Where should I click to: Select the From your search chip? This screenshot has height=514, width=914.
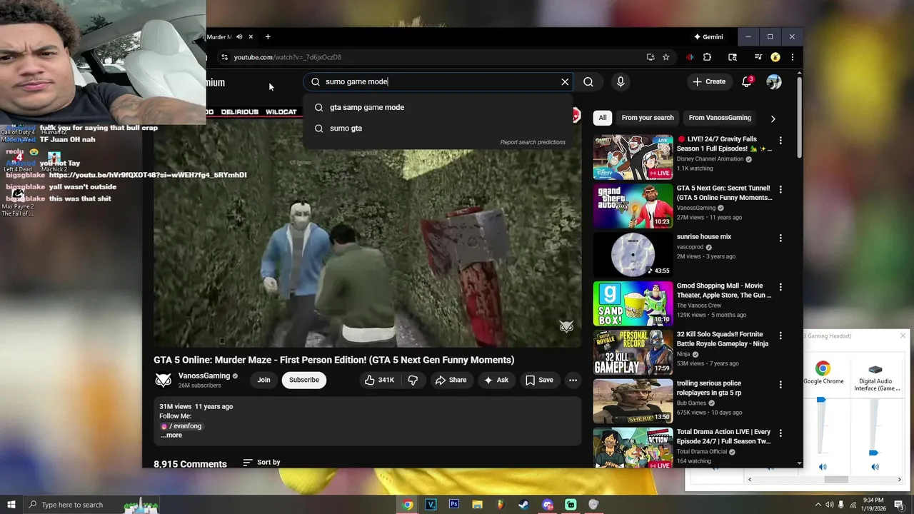pyautogui.click(x=648, y=118)
